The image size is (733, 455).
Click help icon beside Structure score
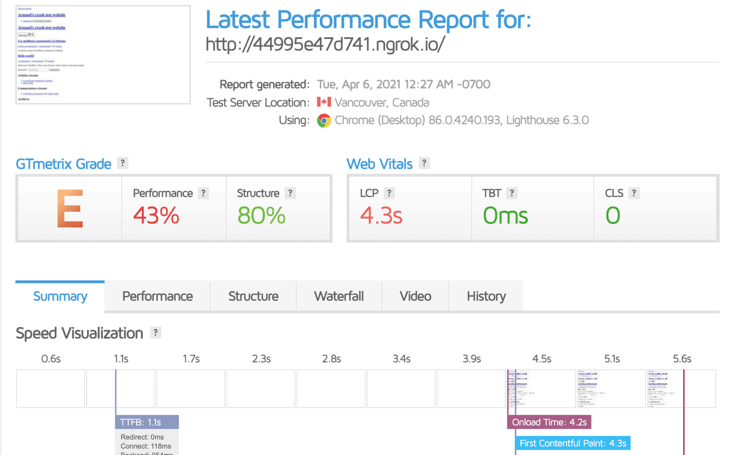click(290, 193)
